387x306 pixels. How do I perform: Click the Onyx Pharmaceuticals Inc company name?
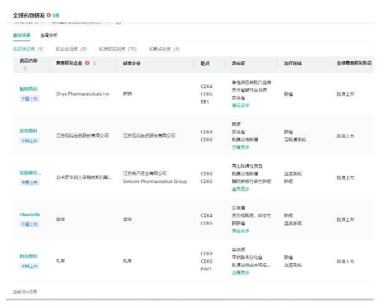click(x=82, y=94)
